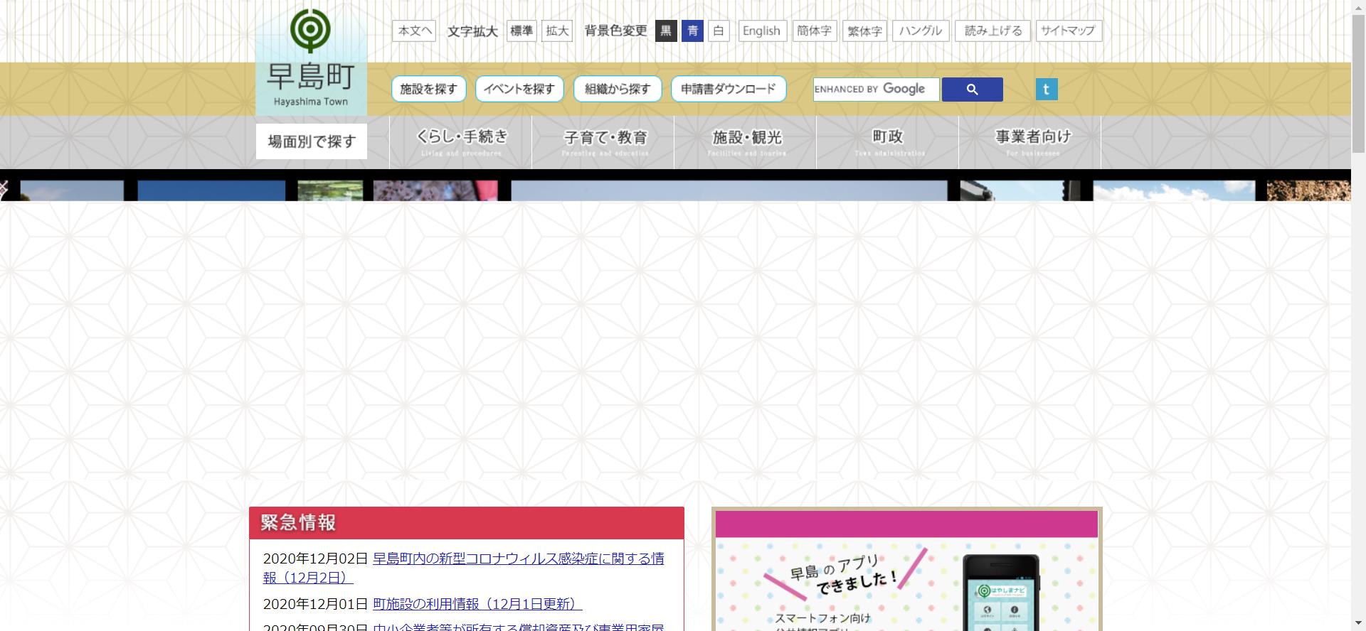Expand the 場面別で探す menu
The width and height of the screenshot is (1366, 631).
tap(312, 141)
